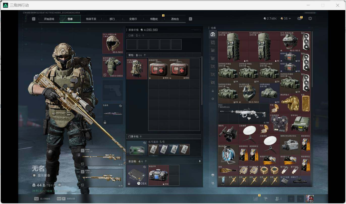The width and height of the screenshot is (346, 204).
Task: Select the D7 tactical backpack item
Action: (x=137, y=69)
